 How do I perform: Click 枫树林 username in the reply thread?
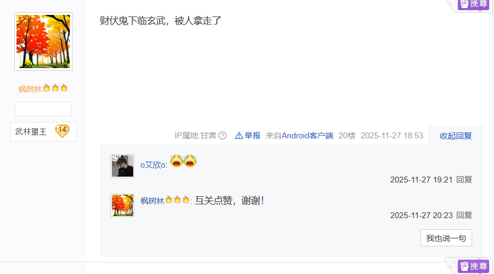[152, 201]
